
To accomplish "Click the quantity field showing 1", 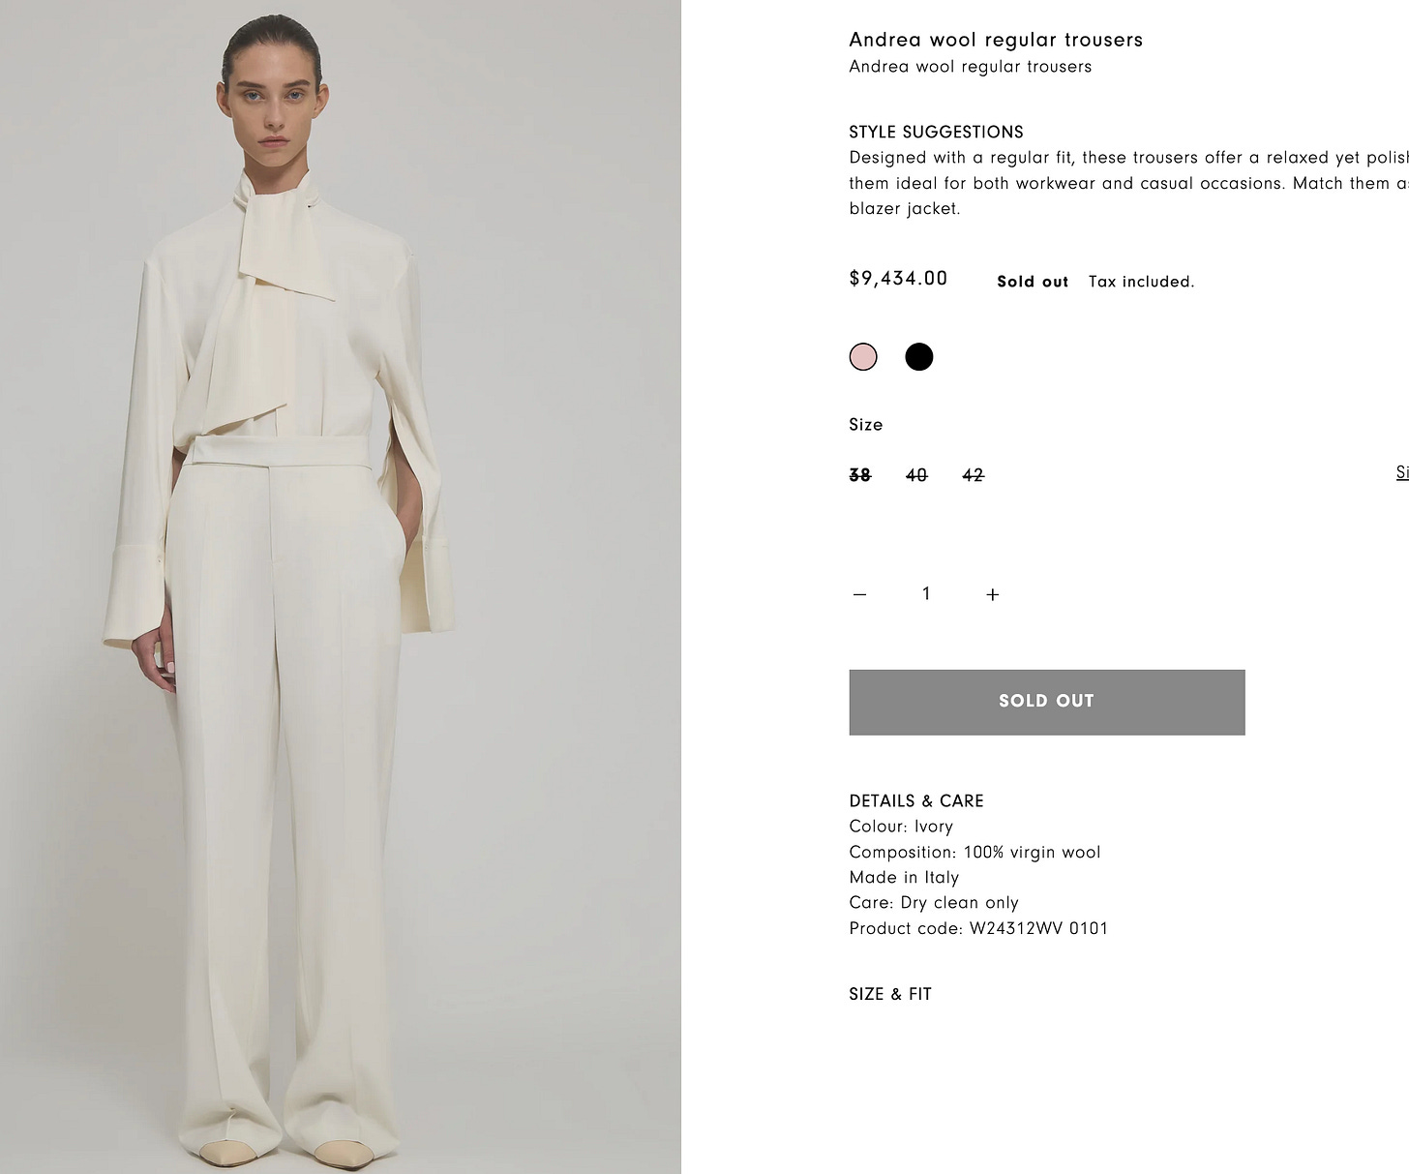I will (926, 593).
